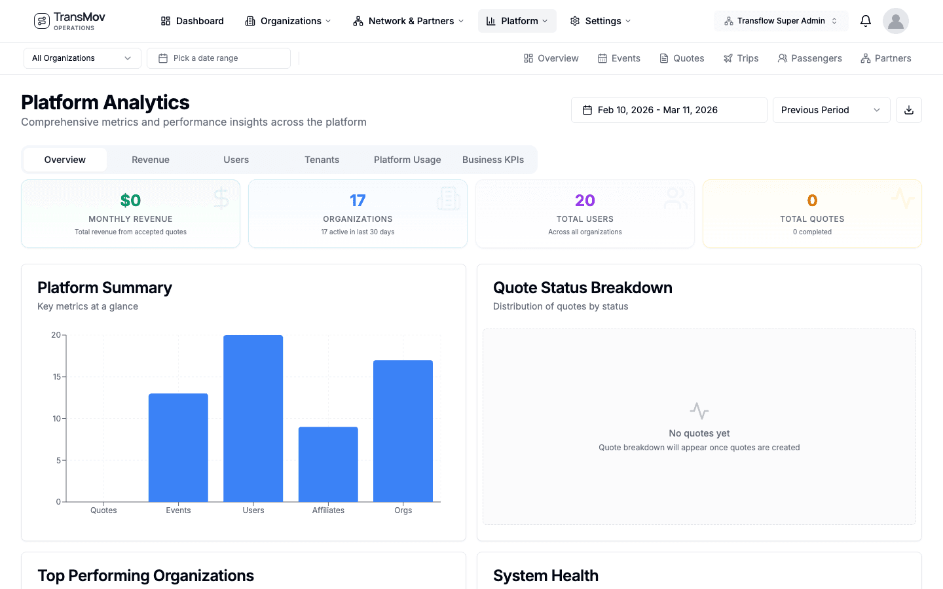
Task: Click the export/download icon next to Previous Period
Action: (908, 109)
